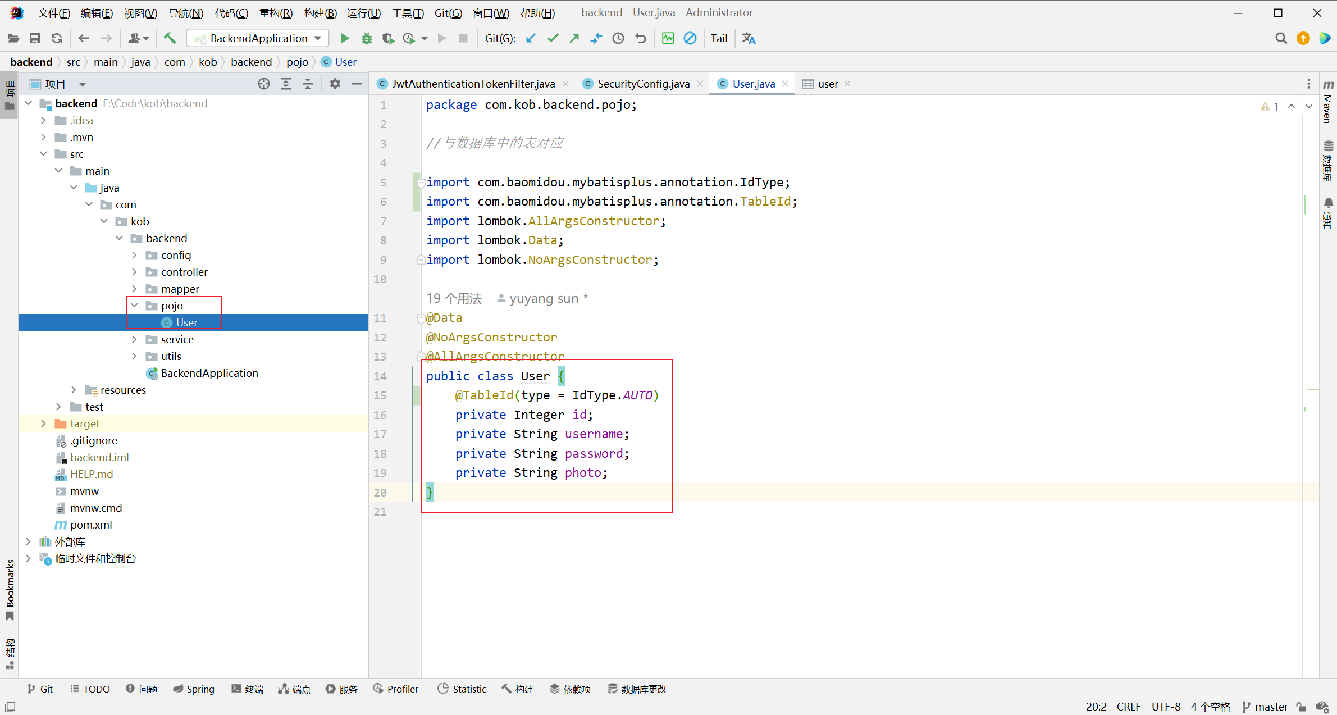Click the Debug bug icon
Viewport: 1337px width, 715px height.
[367, 38]
